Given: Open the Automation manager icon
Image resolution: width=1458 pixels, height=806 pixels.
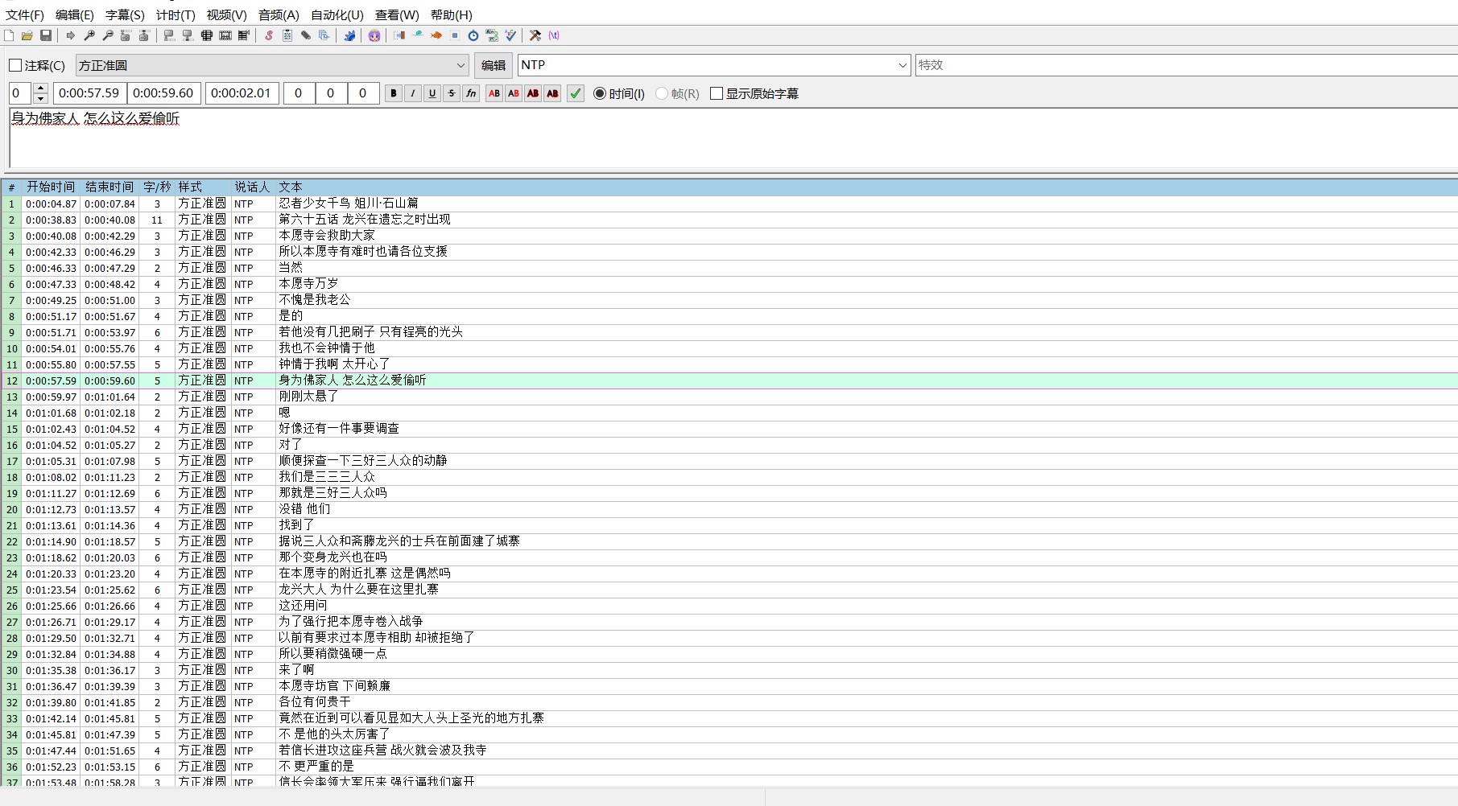Looking at the screenshot, I should [349, 35].
